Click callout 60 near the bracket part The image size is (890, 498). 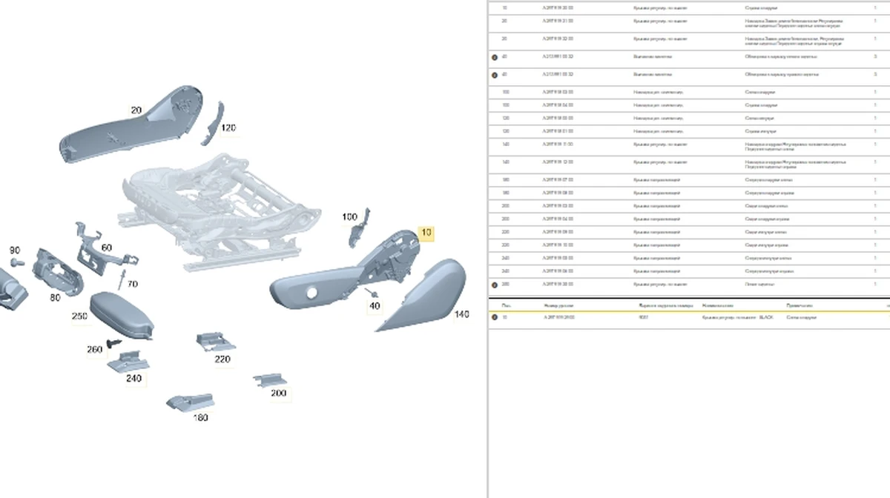[x=106, y=248]
